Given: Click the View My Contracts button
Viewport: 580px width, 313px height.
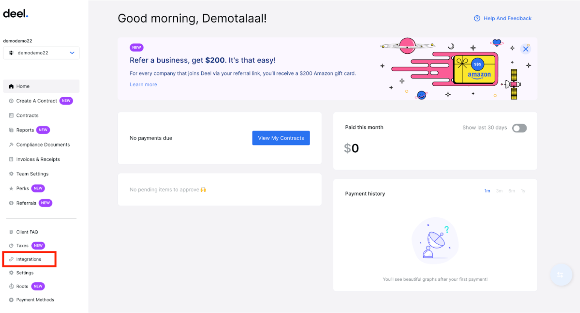Looking at the screenshot, I should pyautogui.click(x=281, y=138).
